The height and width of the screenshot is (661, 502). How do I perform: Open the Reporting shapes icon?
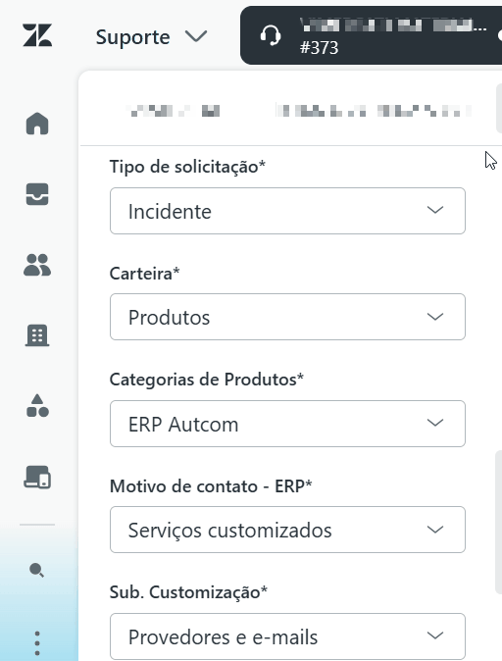(37, 406)
